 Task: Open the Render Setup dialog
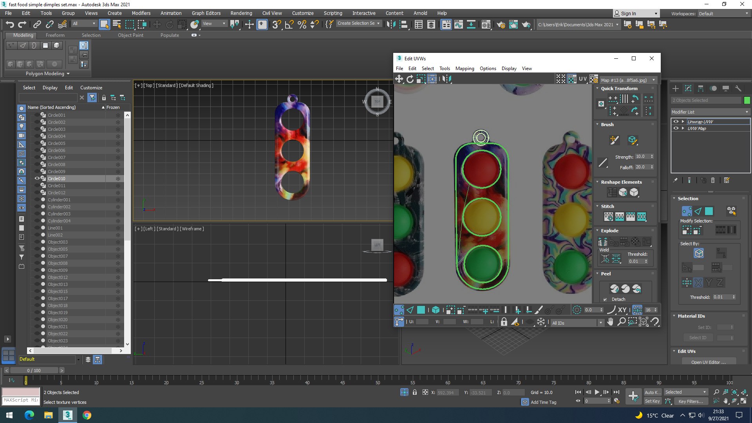(x=501, y=25)
